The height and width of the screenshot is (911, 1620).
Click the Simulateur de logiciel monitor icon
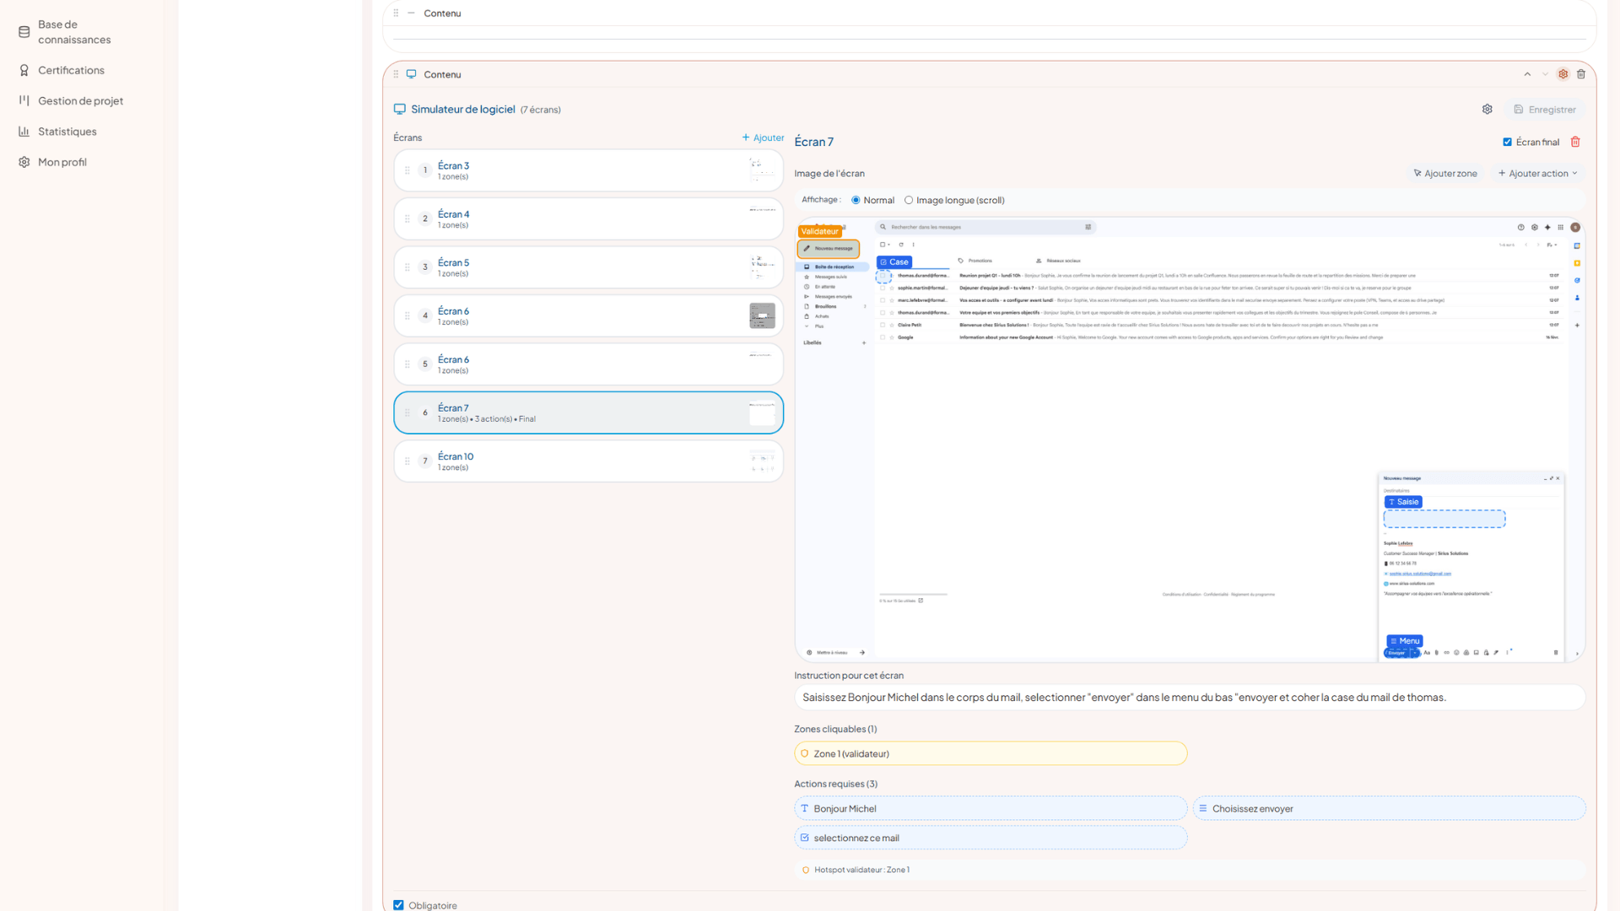400,109
